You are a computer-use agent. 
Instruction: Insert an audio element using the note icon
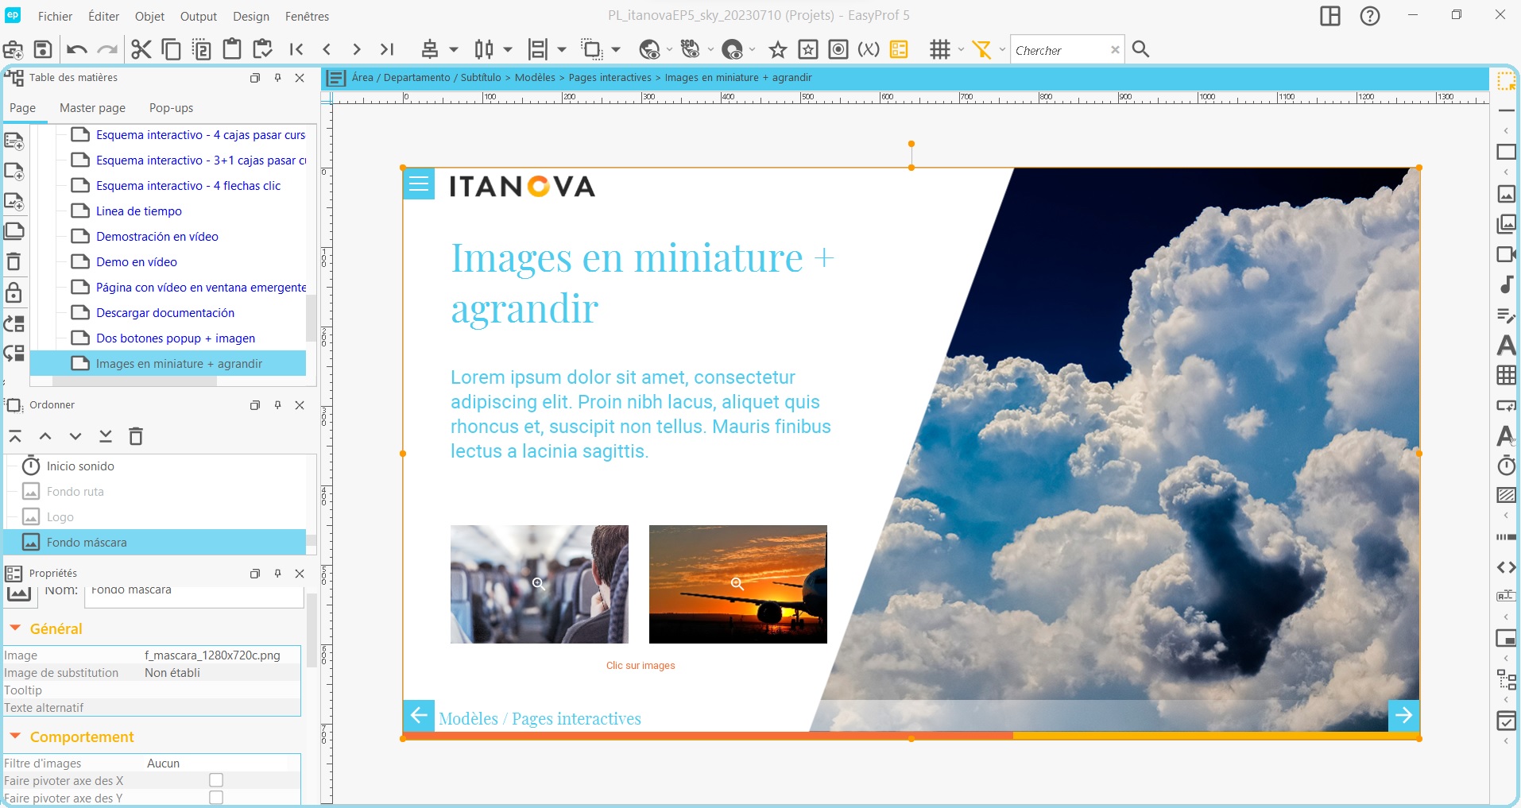click(1506, 285)
